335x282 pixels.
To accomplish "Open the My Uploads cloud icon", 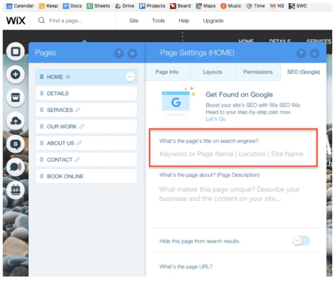I will [16, 121].
